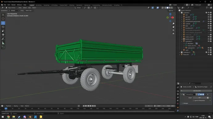Viewport: 213px width, 119px height.
Task: Open the Render menu
Action: tap(14, 5)
